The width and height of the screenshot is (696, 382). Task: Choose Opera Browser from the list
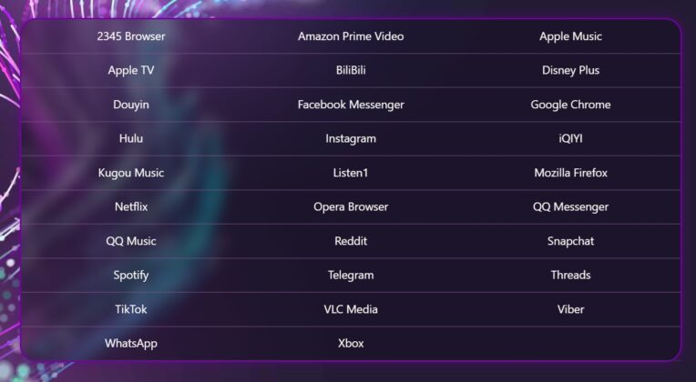point(351,206)
